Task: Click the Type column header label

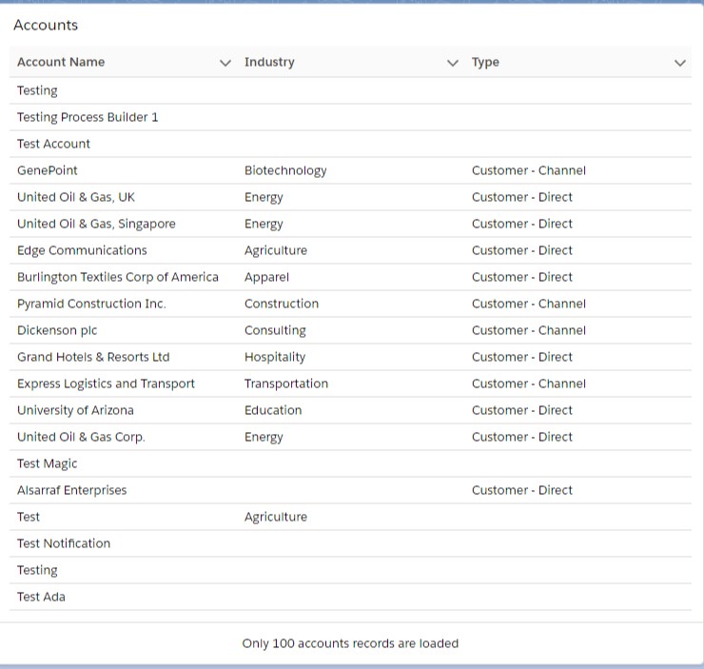Action: click(485, 62)
